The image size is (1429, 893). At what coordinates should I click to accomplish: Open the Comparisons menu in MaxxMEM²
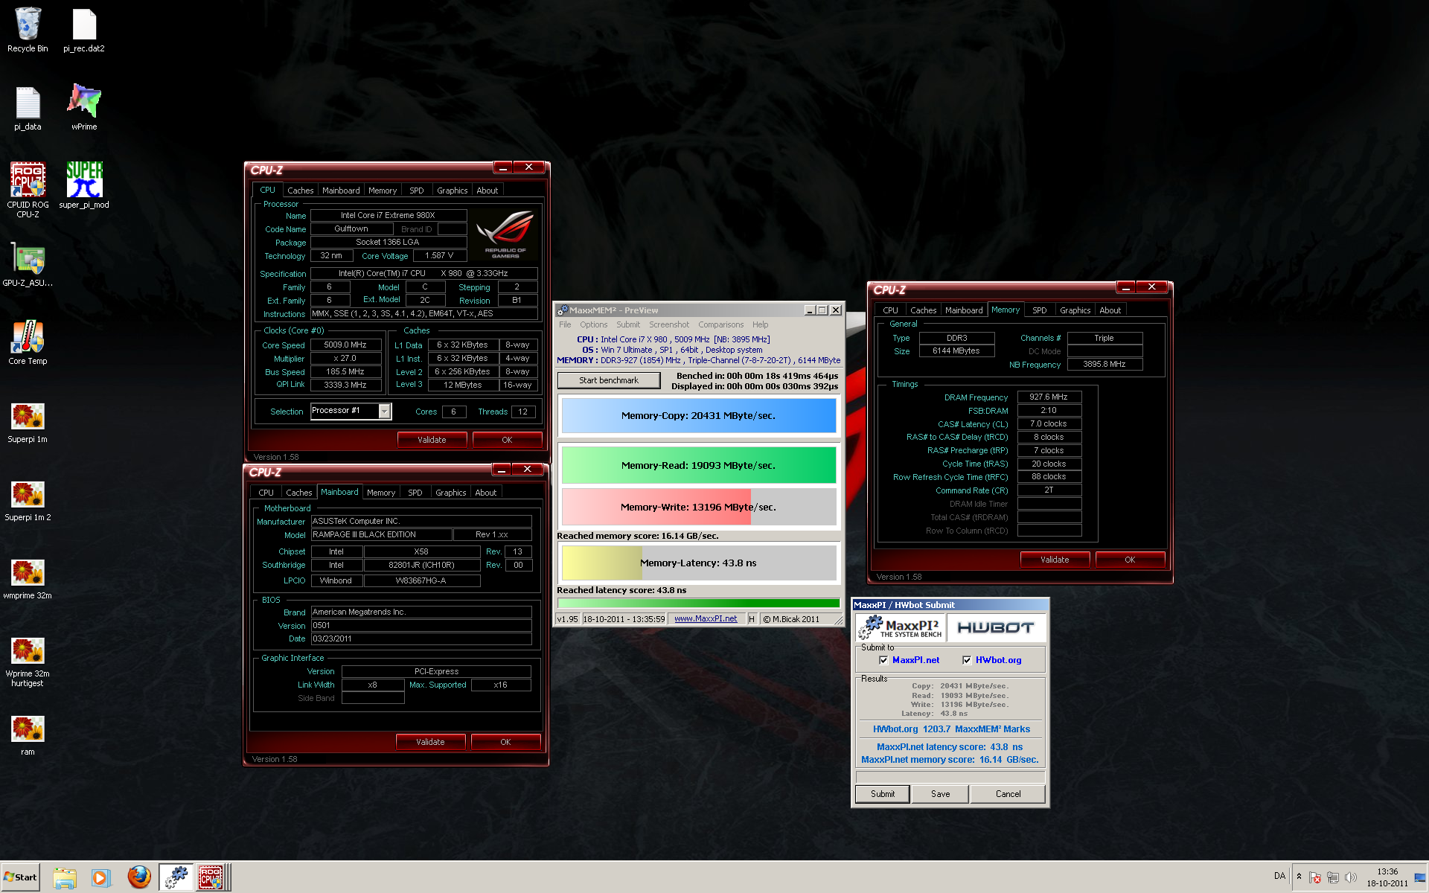(x=720, y=324)
